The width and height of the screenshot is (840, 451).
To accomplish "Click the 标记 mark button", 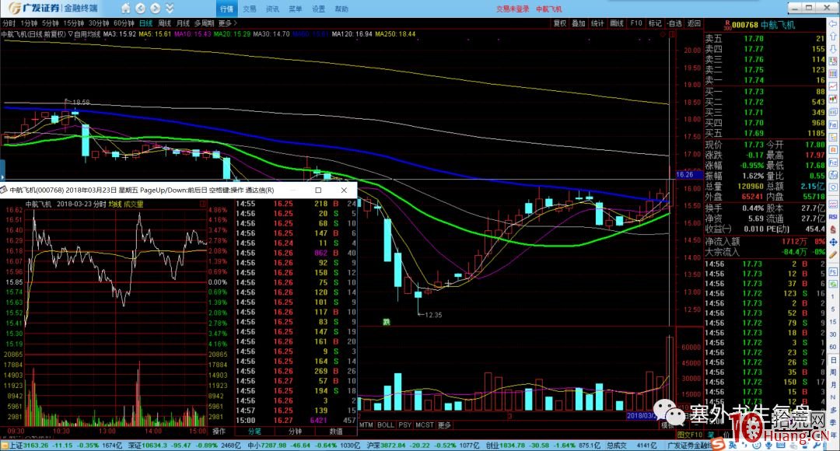I will point(655,23).
